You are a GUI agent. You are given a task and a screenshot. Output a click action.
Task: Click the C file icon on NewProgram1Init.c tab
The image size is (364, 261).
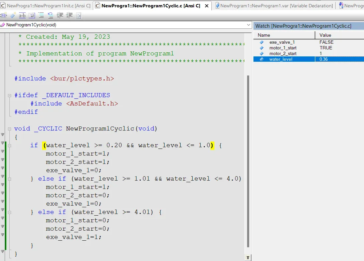tap(3, 6)
